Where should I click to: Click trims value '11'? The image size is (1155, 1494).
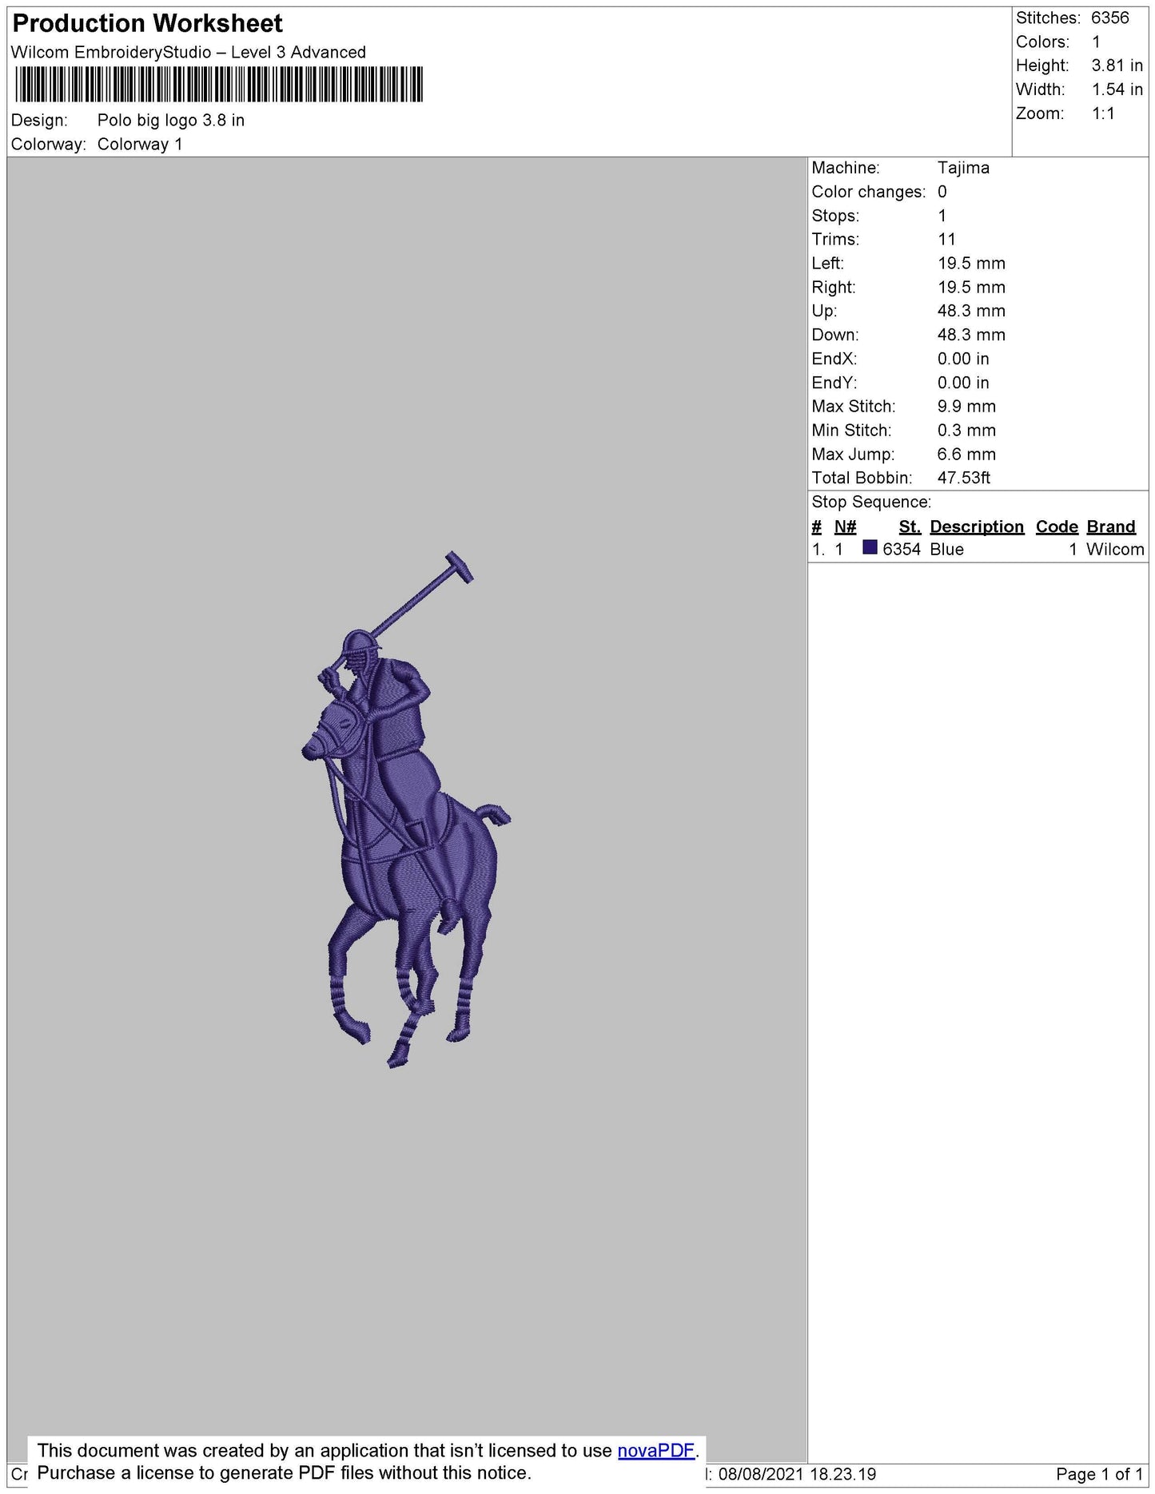click(x=946, y=240)
